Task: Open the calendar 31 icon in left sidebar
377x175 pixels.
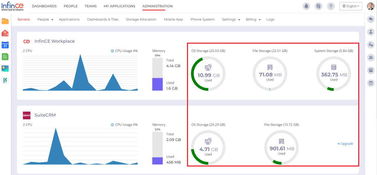Action: point(5,45)
